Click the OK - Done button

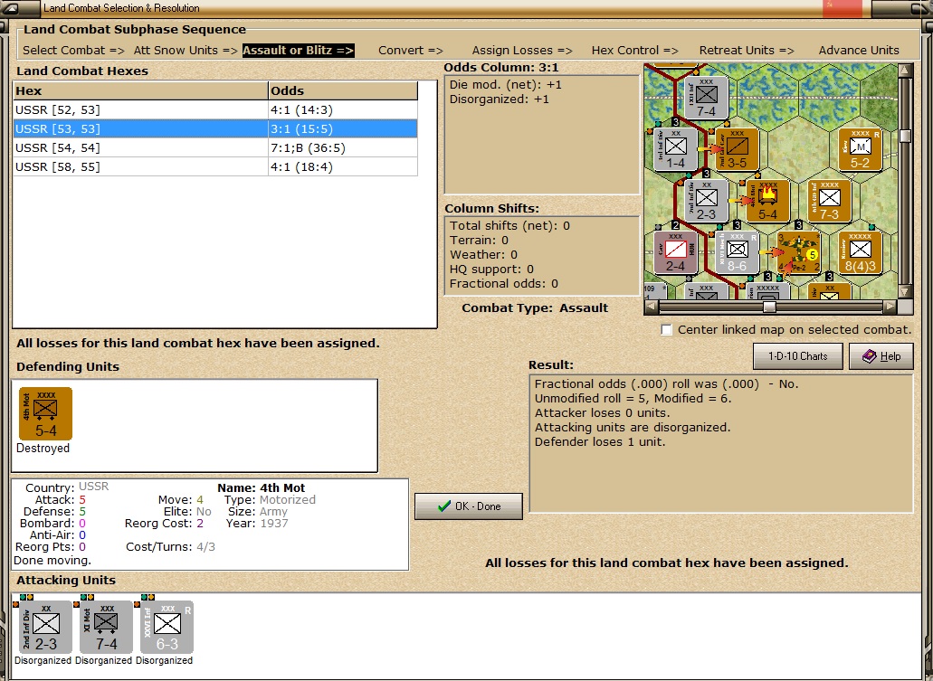[x=469, y=506]
